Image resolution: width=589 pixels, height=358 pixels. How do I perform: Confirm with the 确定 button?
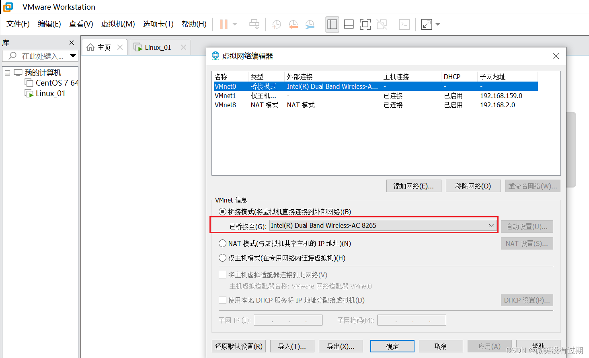(392, 346)
